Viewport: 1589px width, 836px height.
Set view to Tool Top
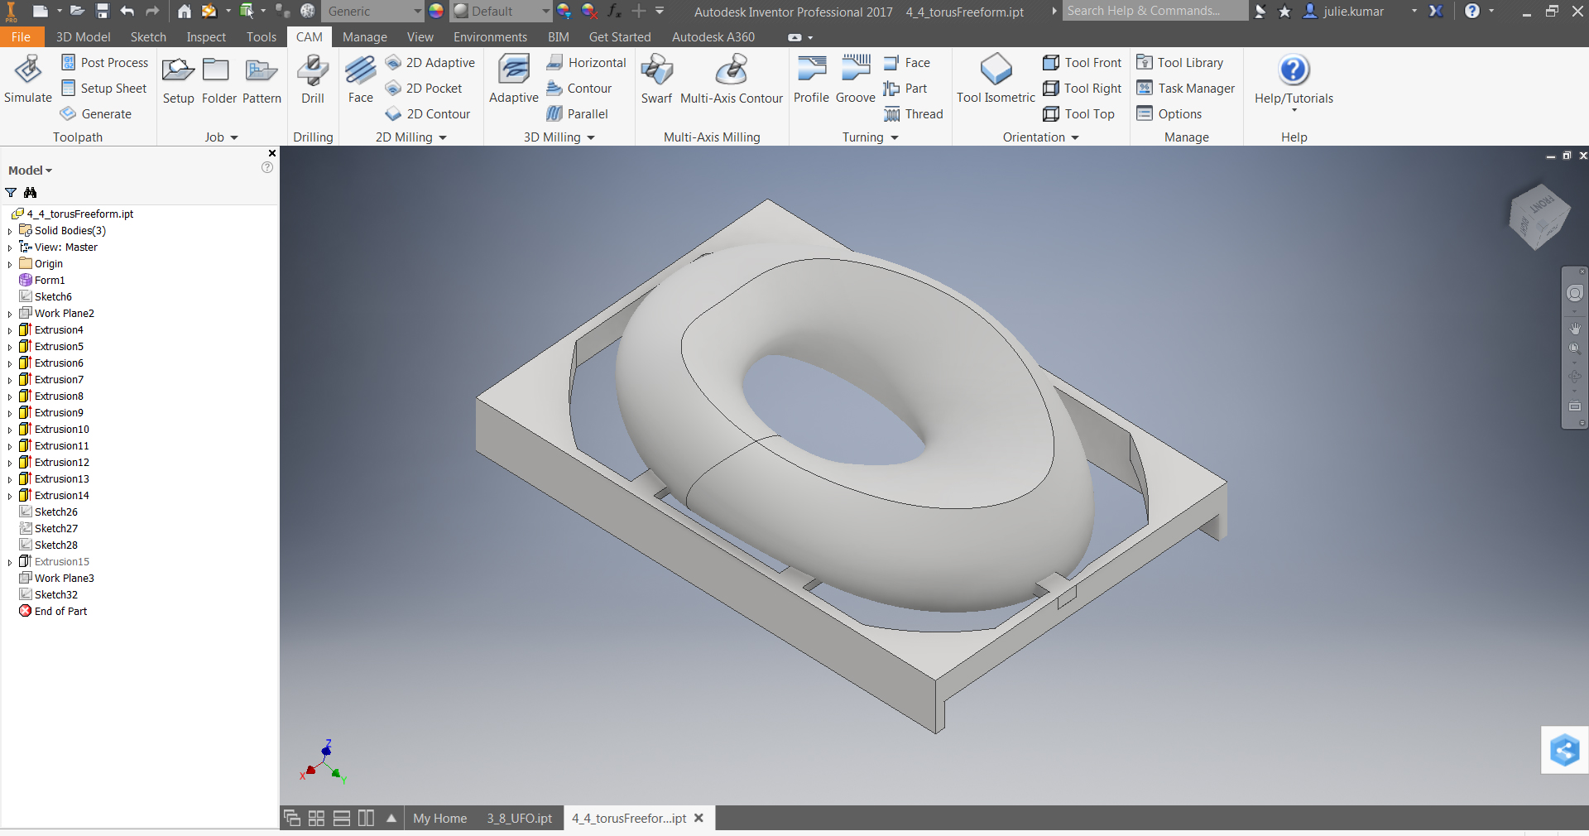[x=1079, y=114]
